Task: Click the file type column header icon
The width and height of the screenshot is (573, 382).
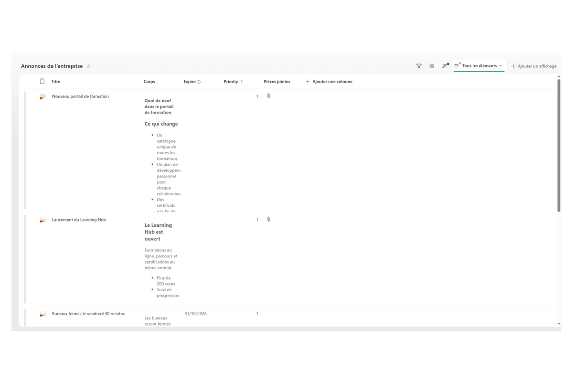Action: (x=42, y=82)
